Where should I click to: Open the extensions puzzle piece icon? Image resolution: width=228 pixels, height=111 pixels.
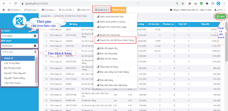(207, 4)
